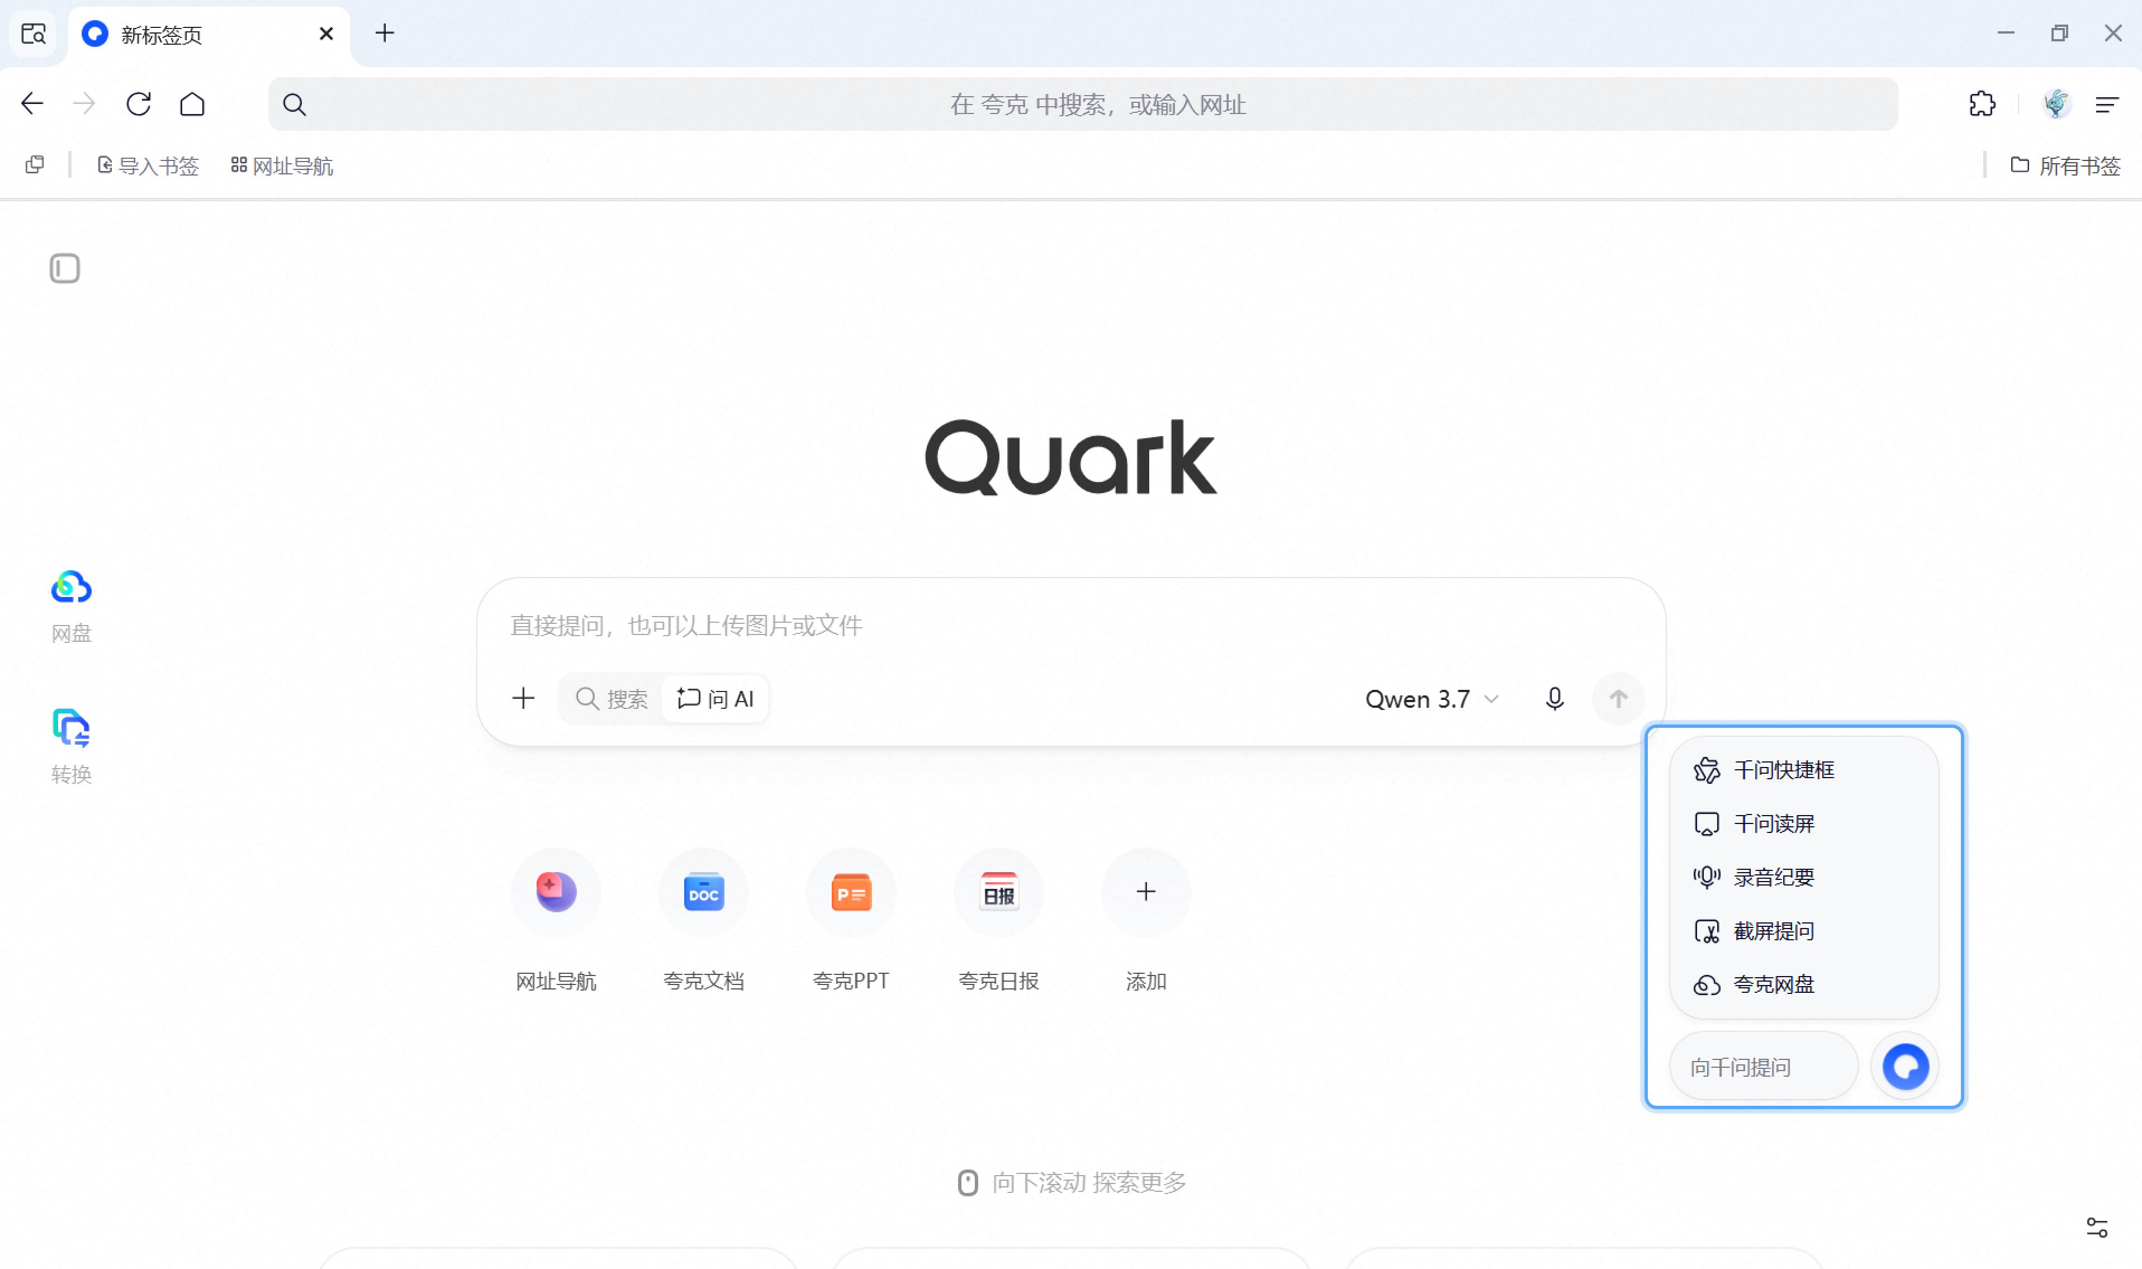Screen dimensions: 2142x1269
Task: Reload the page with refresh icon
Action: [x=139, y=105]
